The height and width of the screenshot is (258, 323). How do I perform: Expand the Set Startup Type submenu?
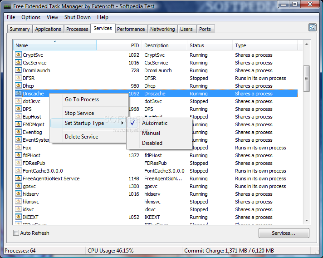[x=88, y=123]
